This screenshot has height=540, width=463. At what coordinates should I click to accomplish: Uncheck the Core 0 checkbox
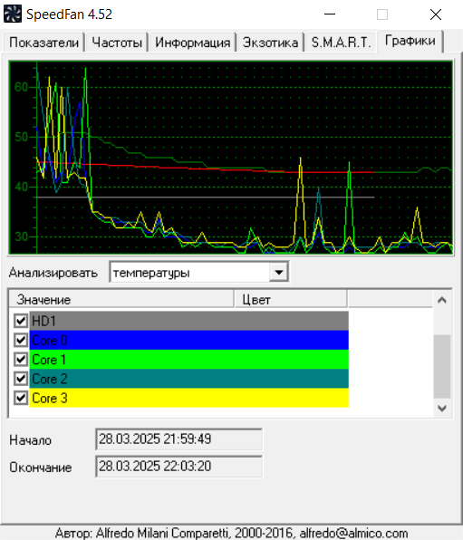click(x=21, y=340)
